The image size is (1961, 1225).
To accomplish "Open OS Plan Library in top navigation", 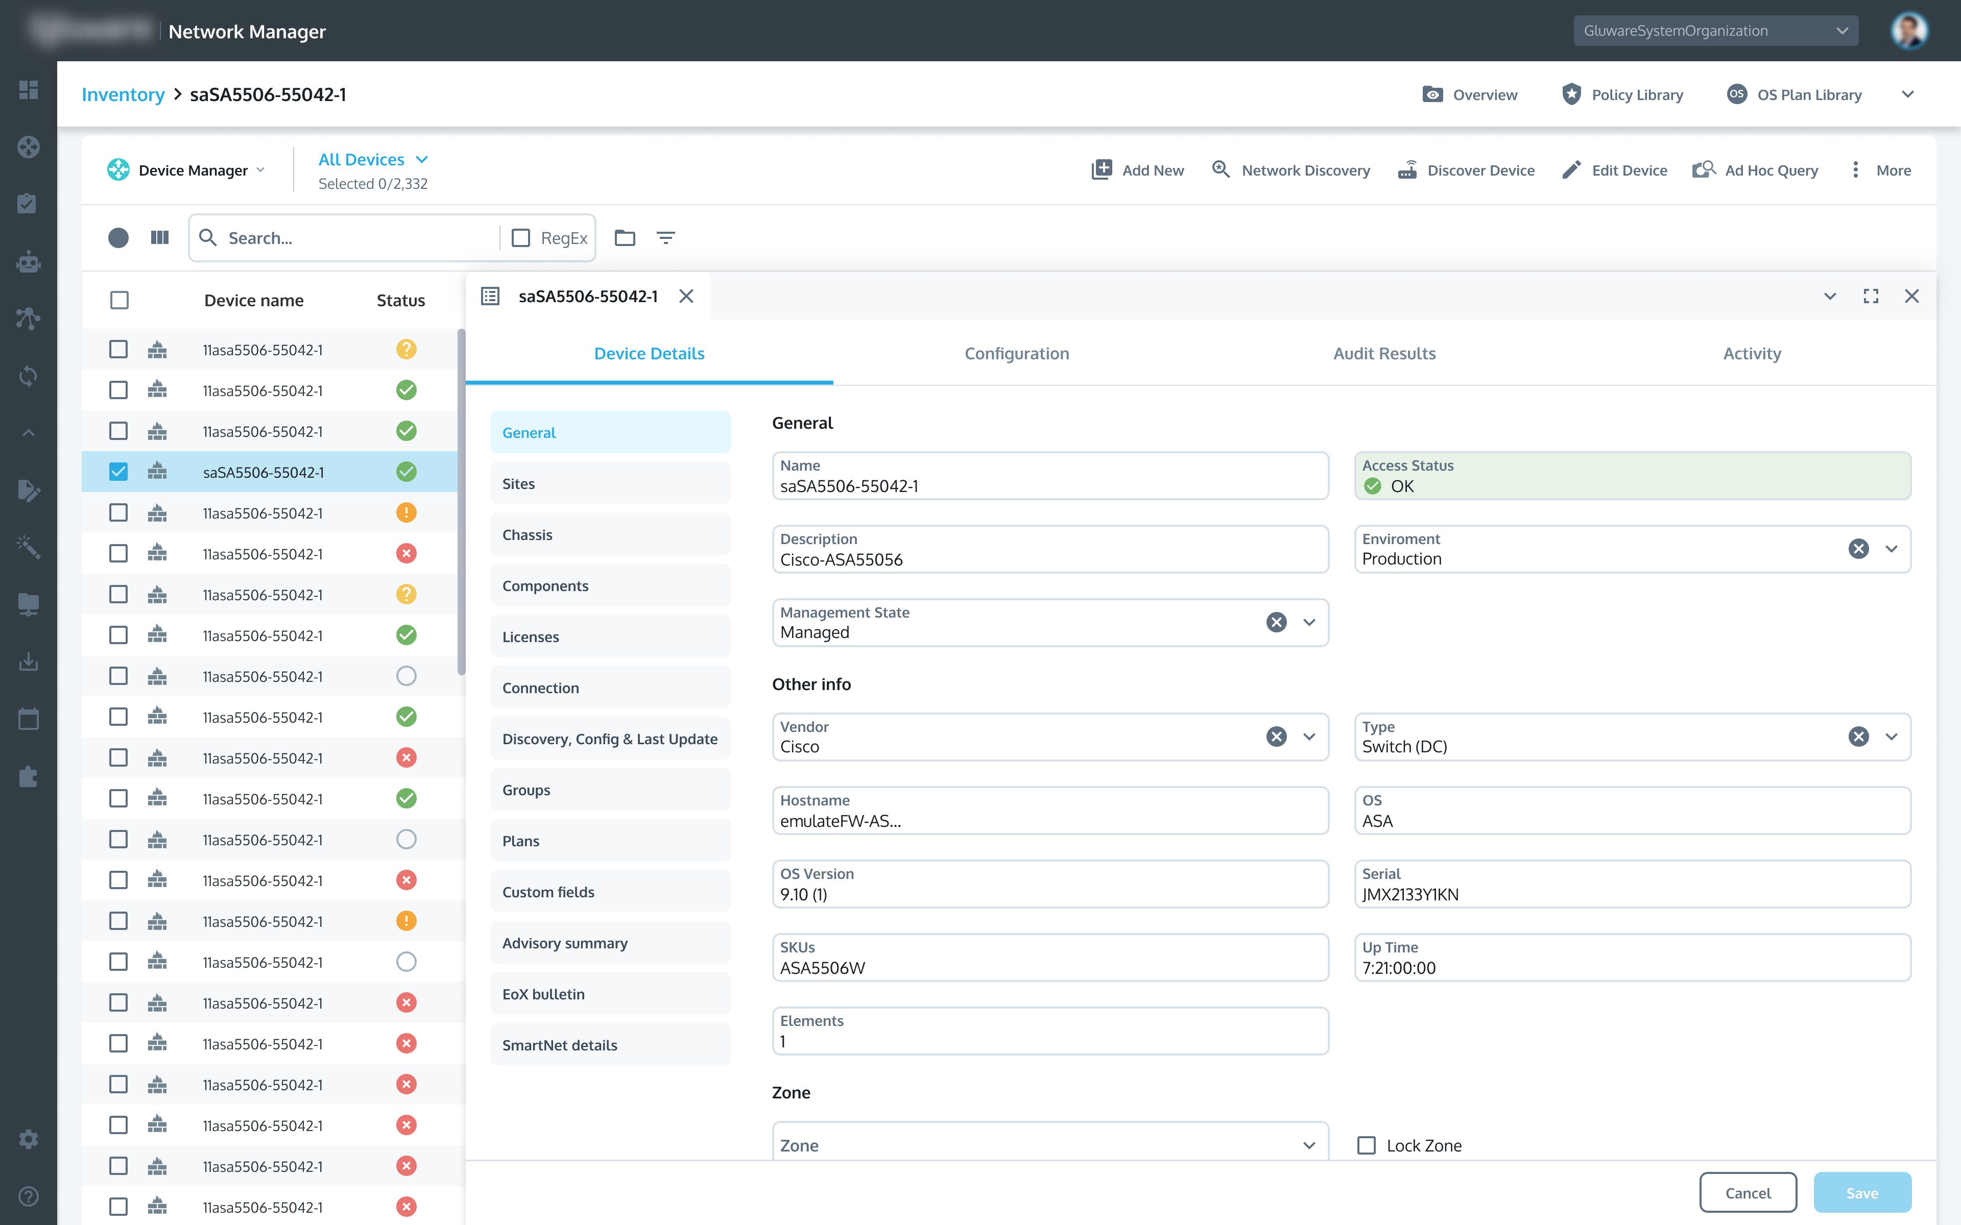I will (x=1794, y=95).
